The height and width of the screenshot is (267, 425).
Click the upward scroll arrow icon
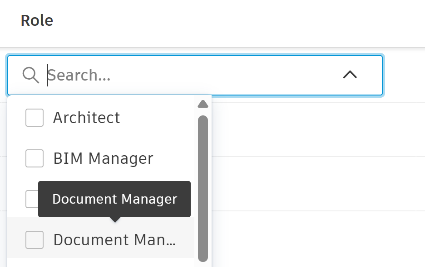[203, 104]
